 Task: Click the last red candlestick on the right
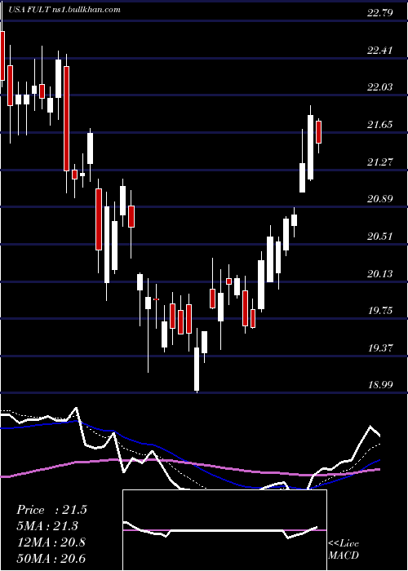click(319, 132)
